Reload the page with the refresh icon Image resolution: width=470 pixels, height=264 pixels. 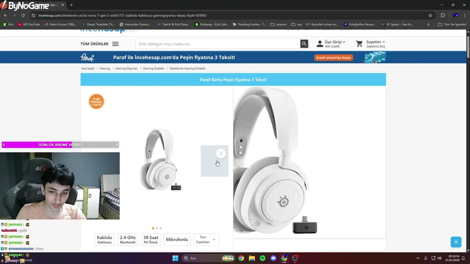click(23, 15)
